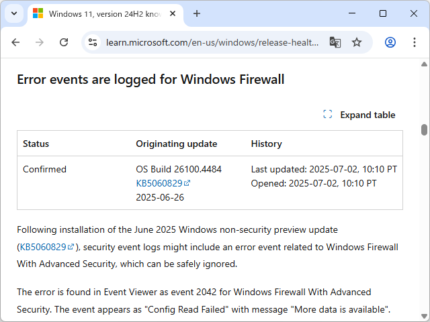Click the browser forward arrow

click(40, 42)
